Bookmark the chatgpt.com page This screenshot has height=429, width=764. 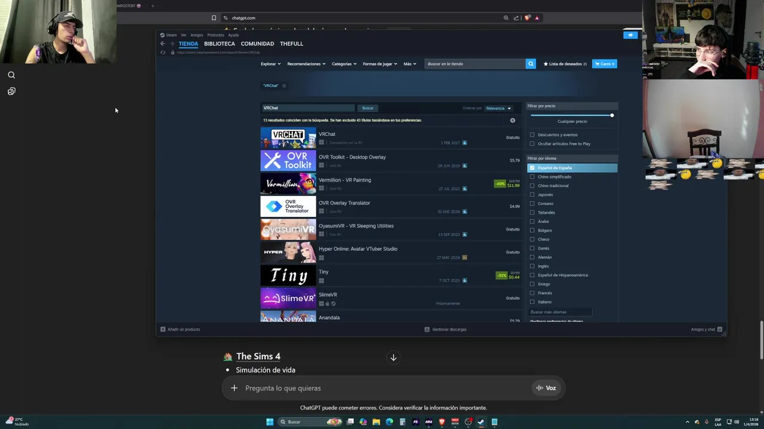[214, 18]
